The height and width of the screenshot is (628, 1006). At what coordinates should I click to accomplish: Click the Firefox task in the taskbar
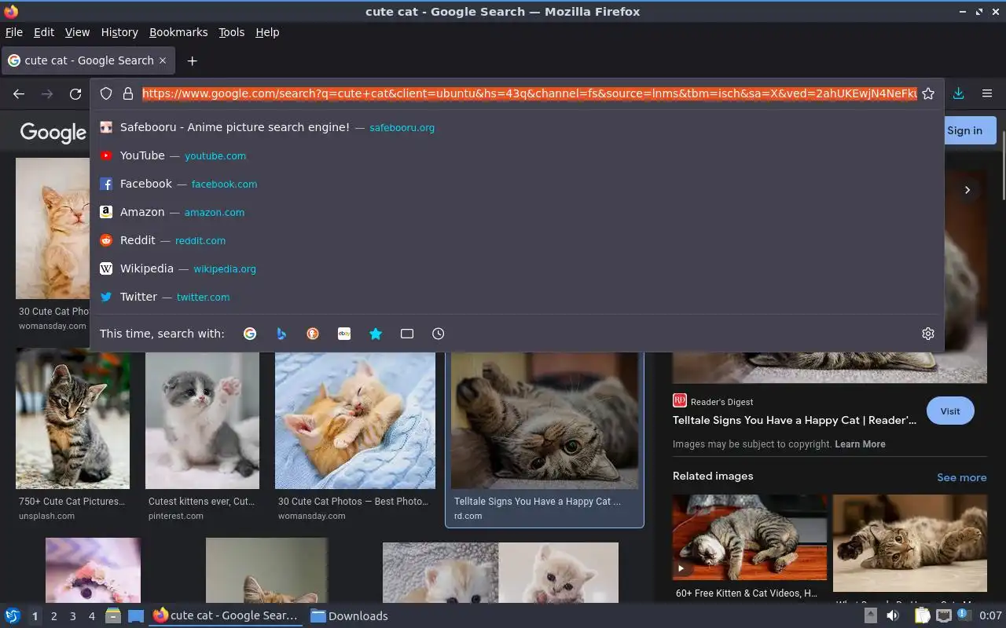[x=226, y=615]
